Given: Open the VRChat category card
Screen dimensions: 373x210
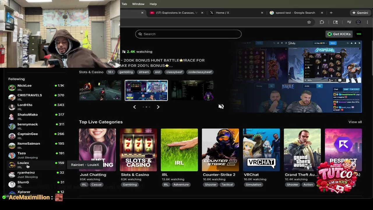Looking at the screenshot, I should [261, 150].
